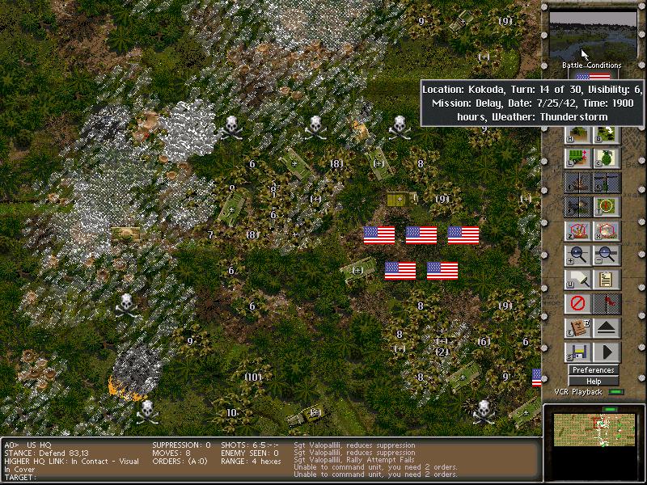
Task: Open the Preferences panel
Action: tap(594, 369)
